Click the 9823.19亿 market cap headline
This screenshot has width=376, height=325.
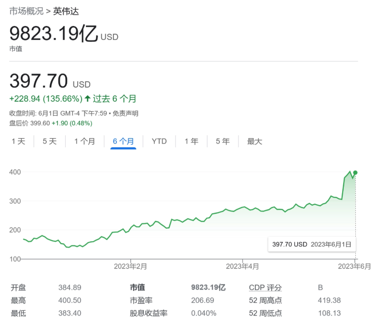tap(54, 33)
